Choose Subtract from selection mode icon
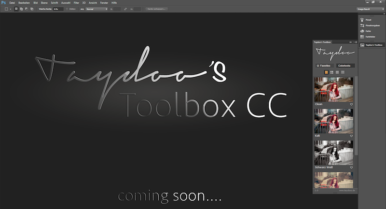Viewport: 386px width, 209px height. coord(27,9)
